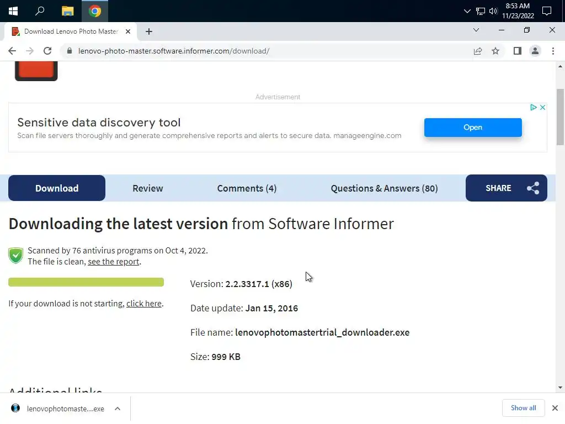Open a new browser tab
This screenshot has height=424, width=565.
pyautogui.click(x=149, y=31)
